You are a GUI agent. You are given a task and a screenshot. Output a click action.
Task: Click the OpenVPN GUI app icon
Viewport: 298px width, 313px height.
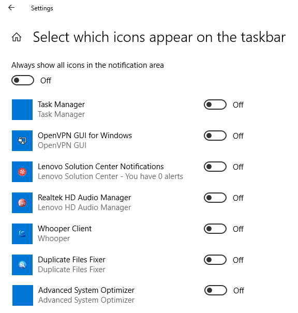[22, 141]
